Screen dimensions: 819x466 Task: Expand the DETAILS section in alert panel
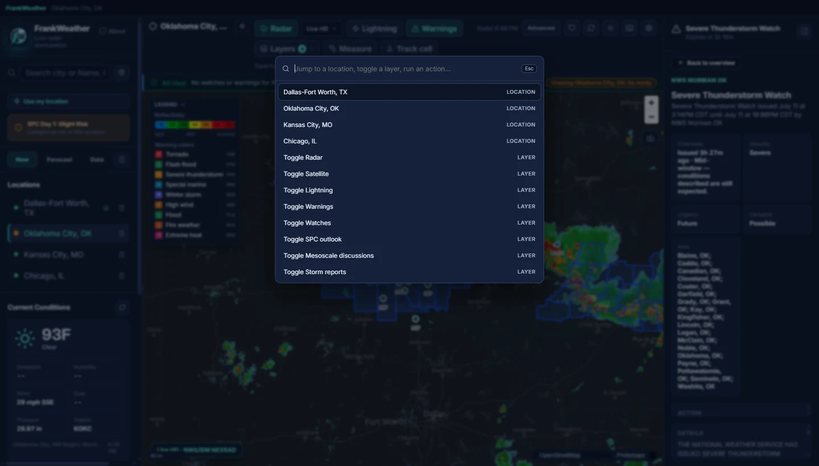[741, 432]
